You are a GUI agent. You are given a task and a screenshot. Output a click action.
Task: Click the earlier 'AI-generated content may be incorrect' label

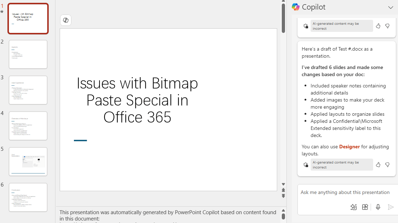pos(341,26)
